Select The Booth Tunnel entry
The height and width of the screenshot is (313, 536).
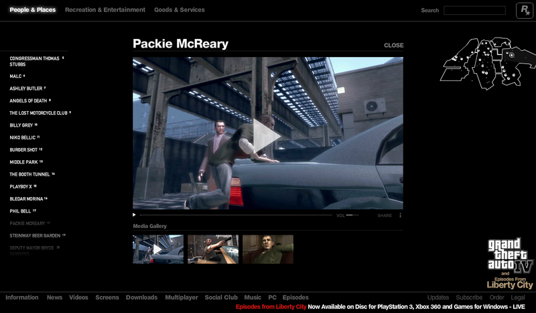pos(32,174)
